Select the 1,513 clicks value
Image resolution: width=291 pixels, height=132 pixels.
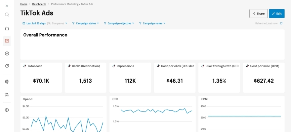point(86,81)
